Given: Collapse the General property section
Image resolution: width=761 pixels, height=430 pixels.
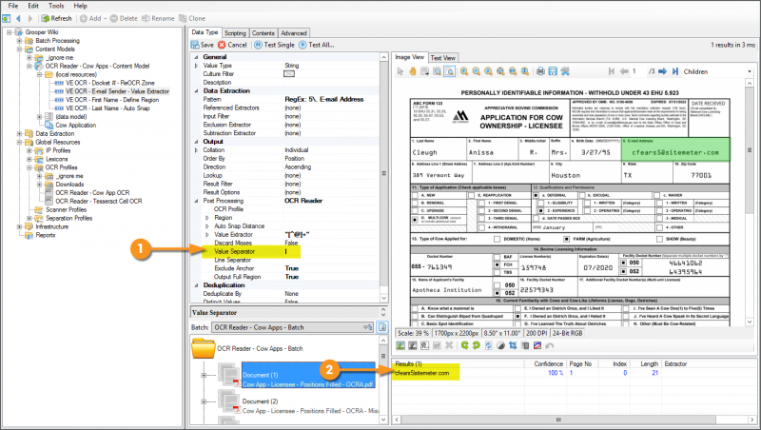Looking at the screenshot, I should [x=197, y=57].
